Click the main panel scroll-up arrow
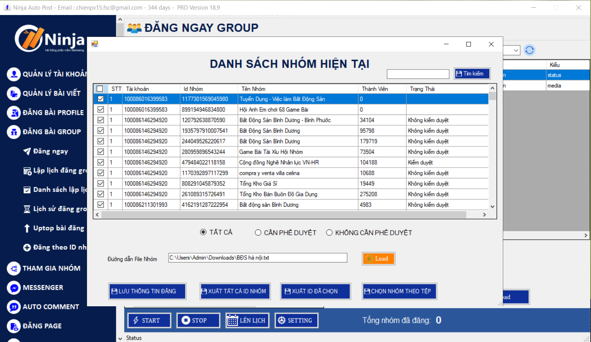The image size is (591, 342). 120,19
